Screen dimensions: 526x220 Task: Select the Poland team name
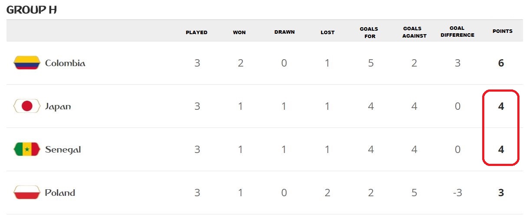(60, 193)
